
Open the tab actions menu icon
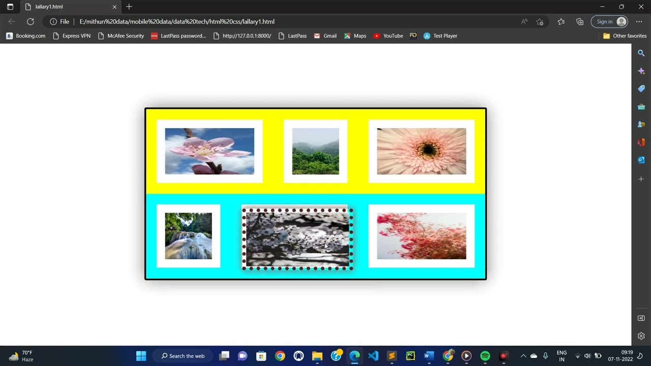(10, 7)
